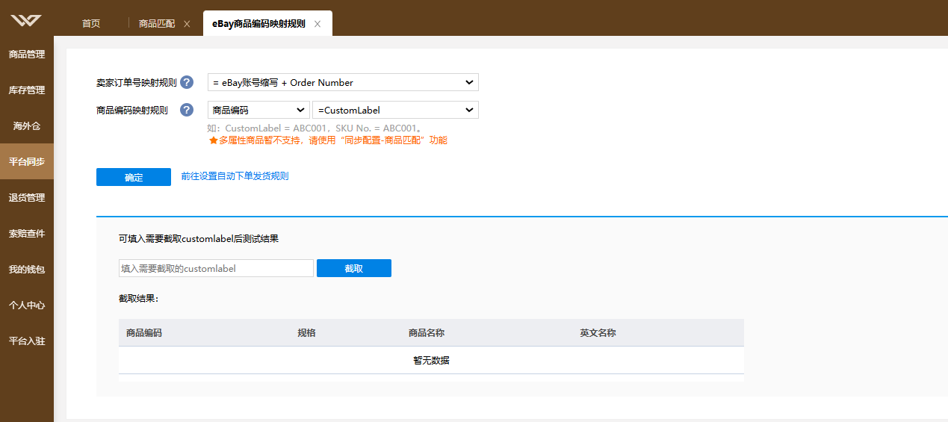The width and height of the screenshot is (948, 422).
Task: Follow the 前往设置自动下单发货规则 link
Action: tap(235, 176)
